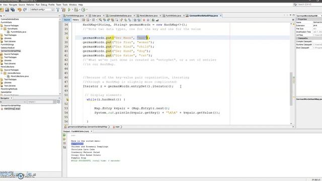Click the germanwordshashmap breadcrumb at editor bottom
This screenshot has height=181, width=322.
click(x=88, y=127)
